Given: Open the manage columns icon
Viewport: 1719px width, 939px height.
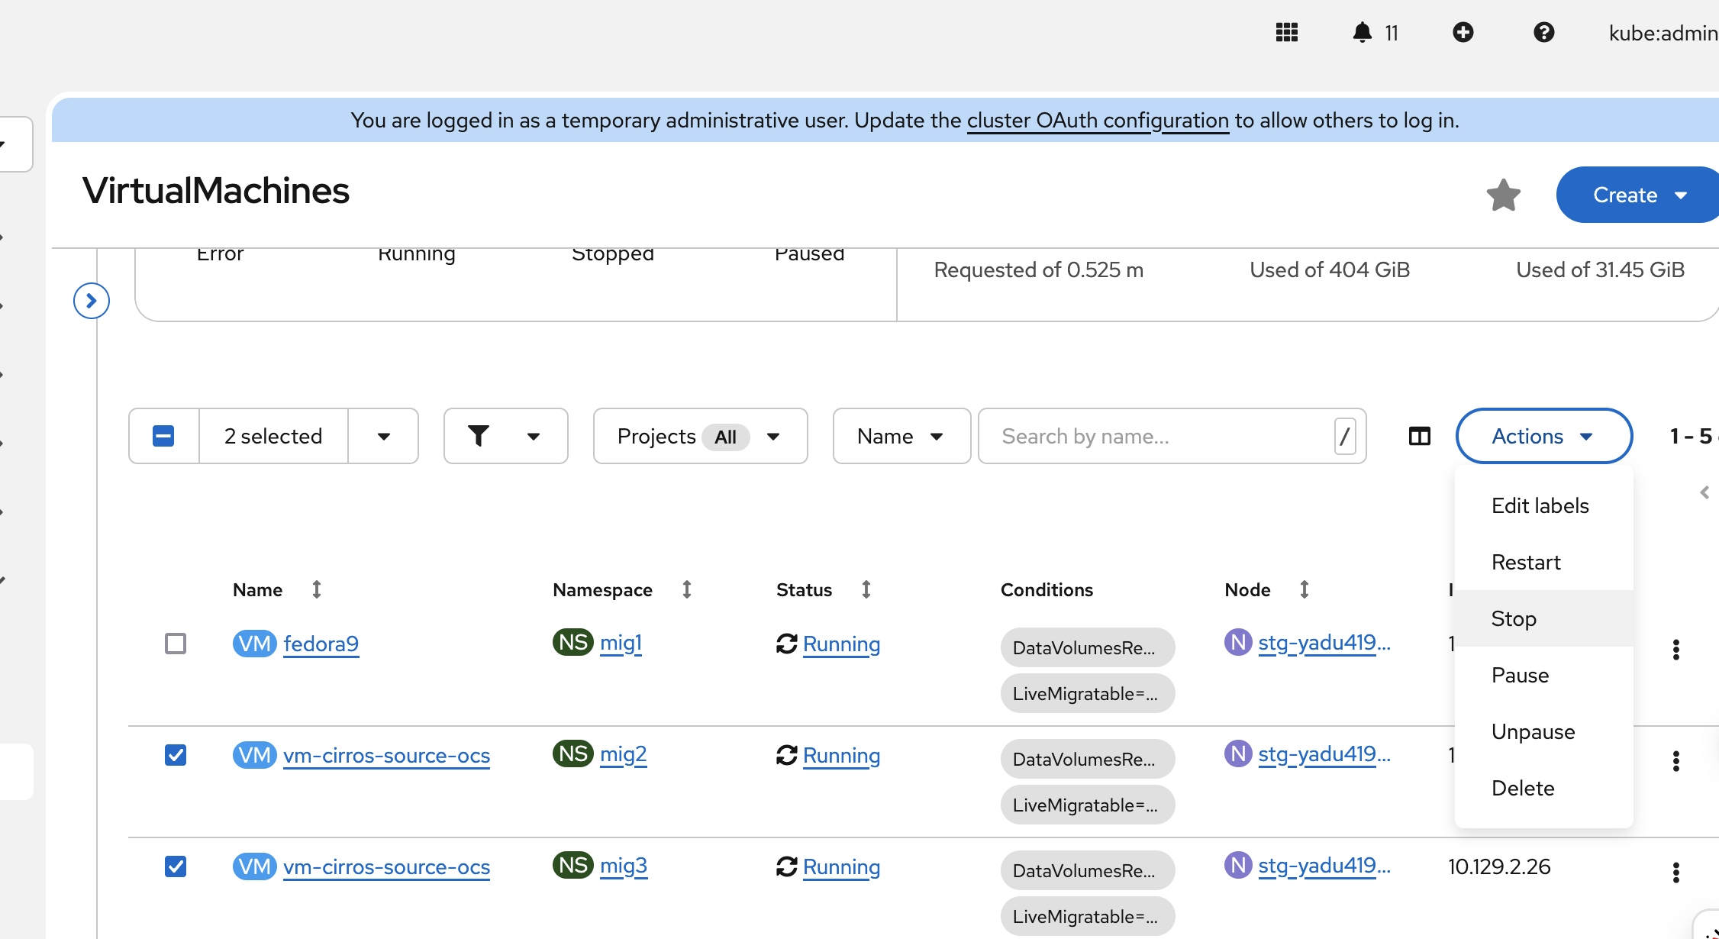Looking at the screenshot, I should (x=1419, y=436).
